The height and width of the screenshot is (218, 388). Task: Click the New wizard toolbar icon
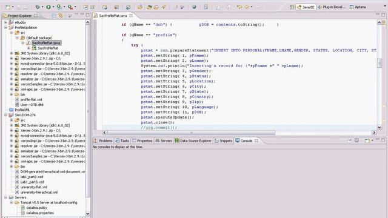(x=8, y=7)
